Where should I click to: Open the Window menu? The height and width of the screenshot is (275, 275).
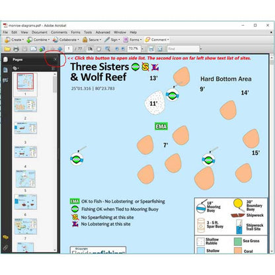tap(120, 32)
